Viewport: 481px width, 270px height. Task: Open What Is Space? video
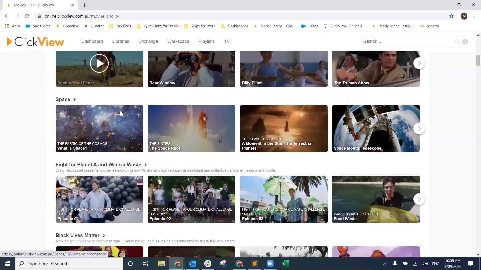tap(99, 129)
